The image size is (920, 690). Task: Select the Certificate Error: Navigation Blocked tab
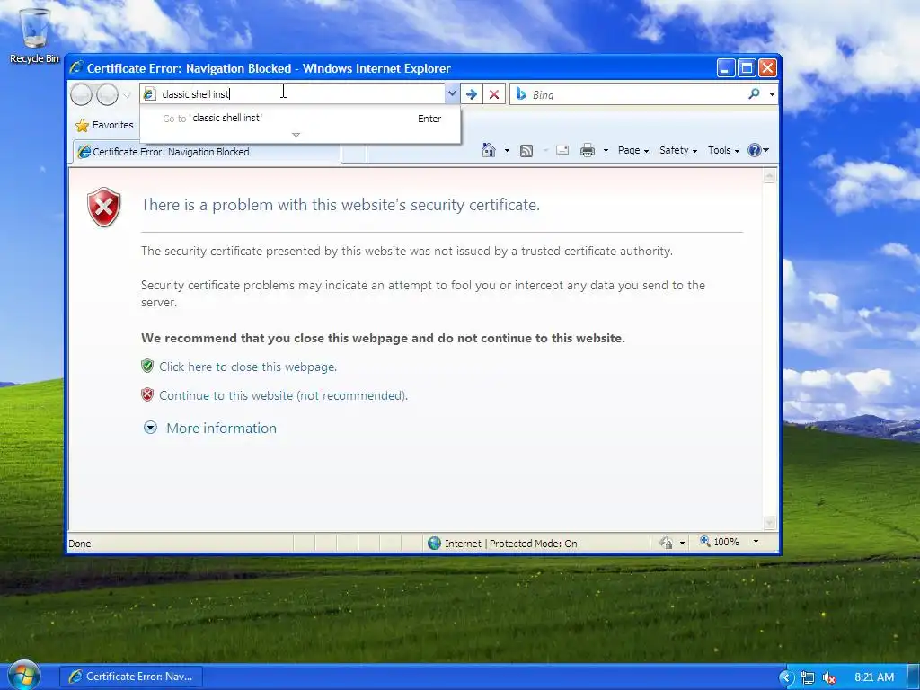(x=206, y=152)
